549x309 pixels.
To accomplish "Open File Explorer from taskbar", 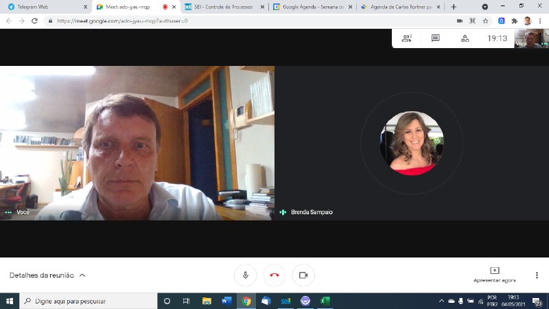I will pyautogui.click(x=207, y=301).
